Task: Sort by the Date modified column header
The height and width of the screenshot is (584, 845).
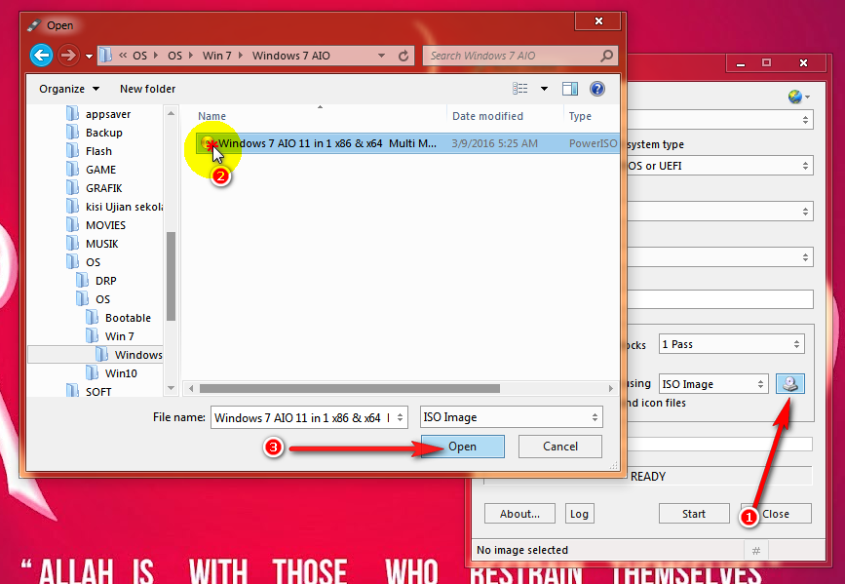Action: [x=487, y=116]
